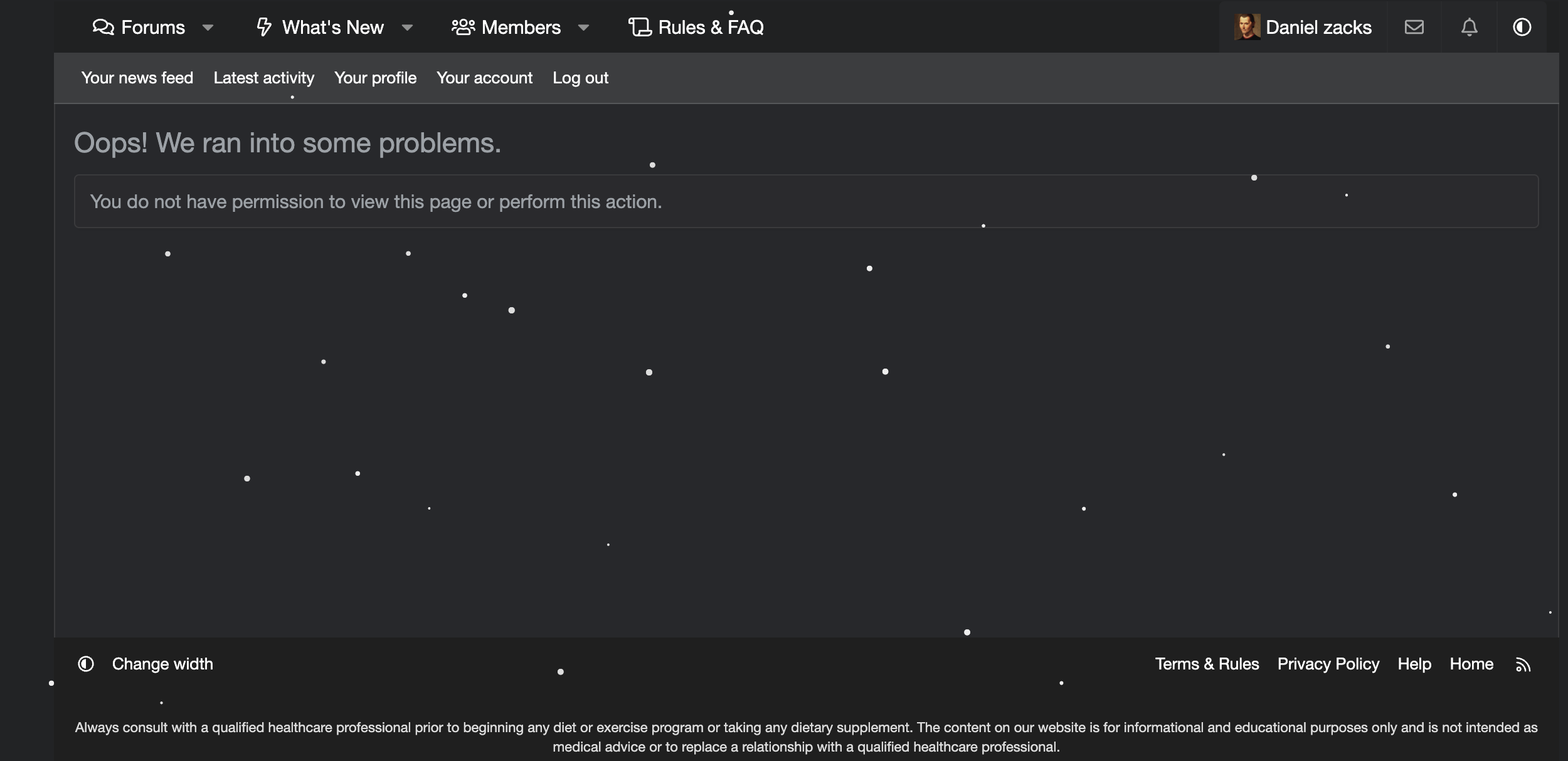The width and height of the screenshot is (1568, 761).
Task: Click the What's New lightning icon
Action: 264,27
